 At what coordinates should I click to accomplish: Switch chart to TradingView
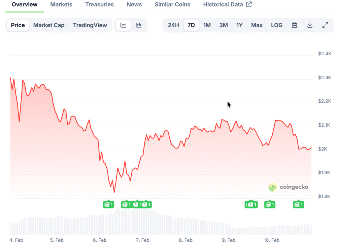click(90, 25)
